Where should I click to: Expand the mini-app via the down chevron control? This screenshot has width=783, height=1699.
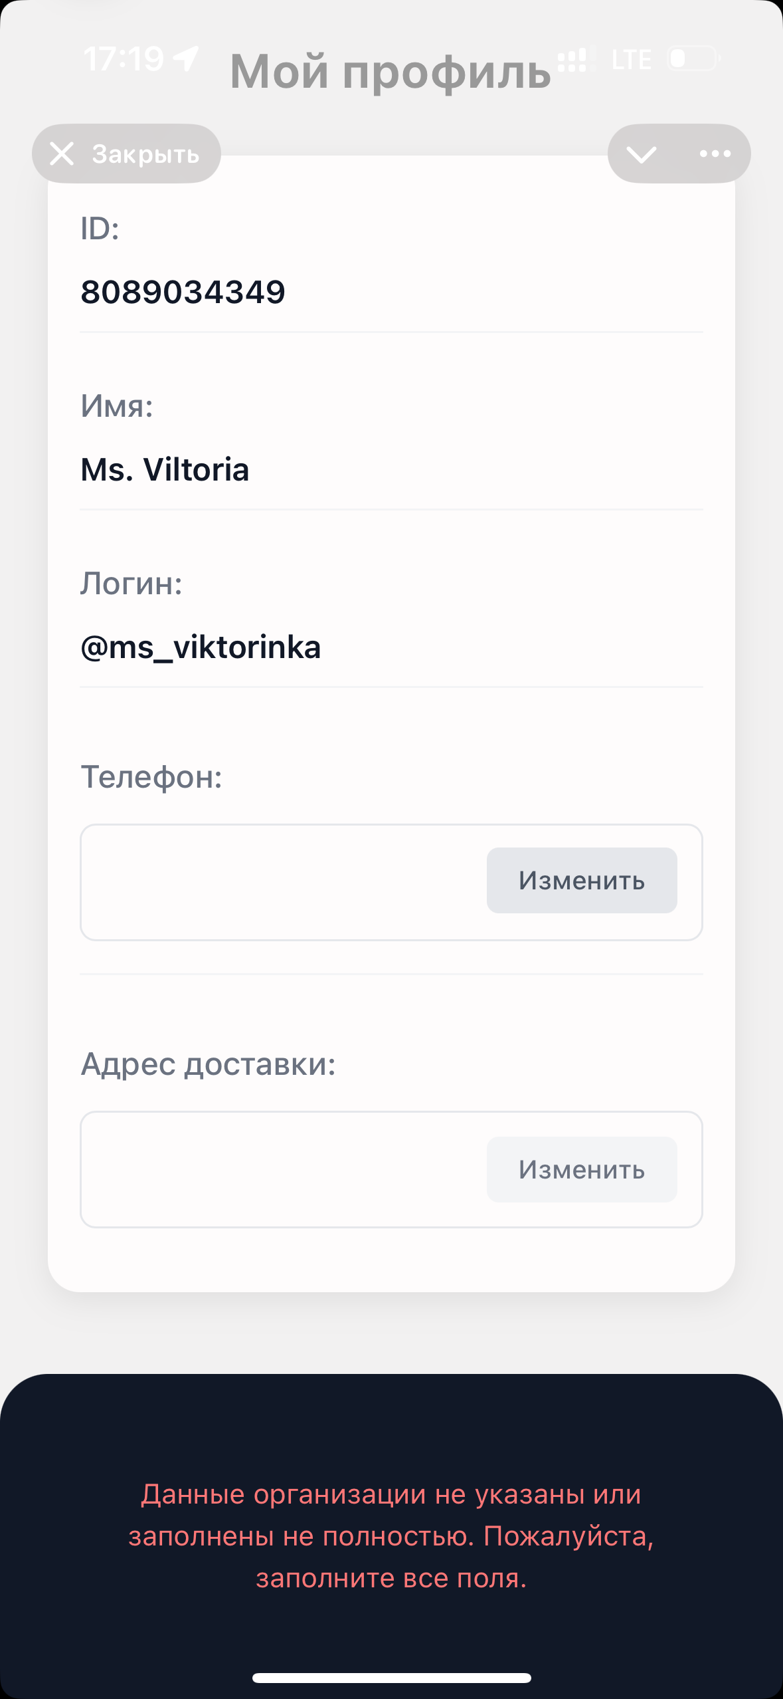click(x=642, y=154)
